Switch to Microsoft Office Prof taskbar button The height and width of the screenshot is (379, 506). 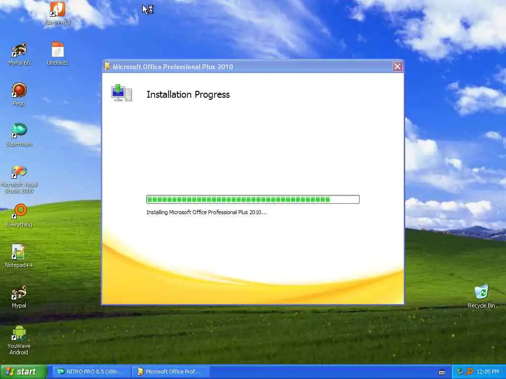click(170, 372)
